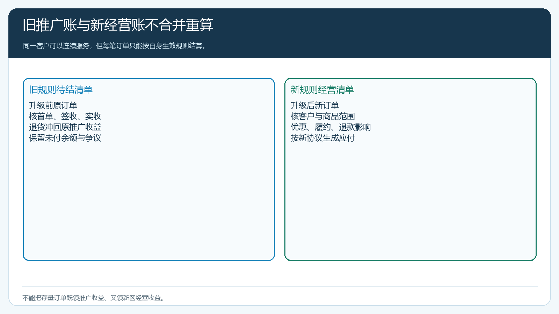Select the line 升级前原订单
559x314 pixels.
[x=53, y=105]
